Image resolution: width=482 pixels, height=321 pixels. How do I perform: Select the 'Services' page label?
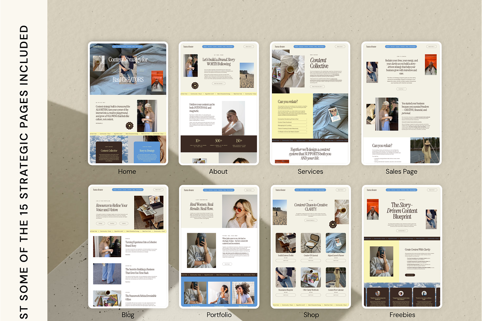tap(310, 171)
